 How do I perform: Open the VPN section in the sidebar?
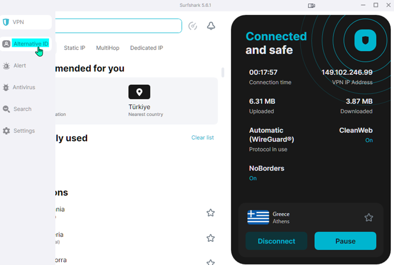pyautogui.click(x=26, y=22)
